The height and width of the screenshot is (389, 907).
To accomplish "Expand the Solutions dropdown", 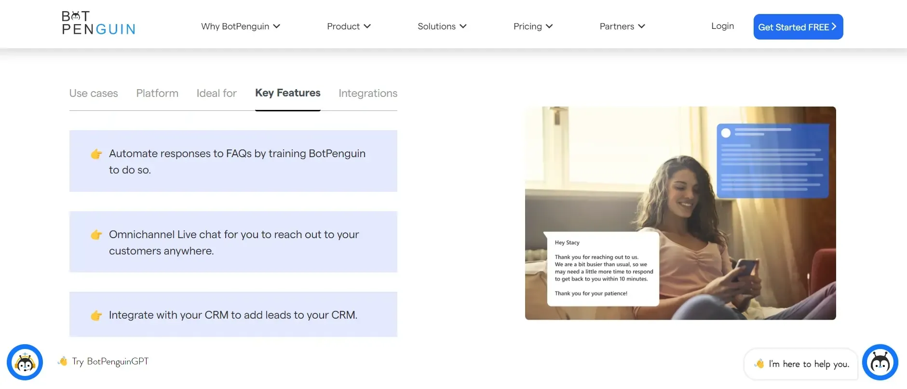I will point(442,27).
